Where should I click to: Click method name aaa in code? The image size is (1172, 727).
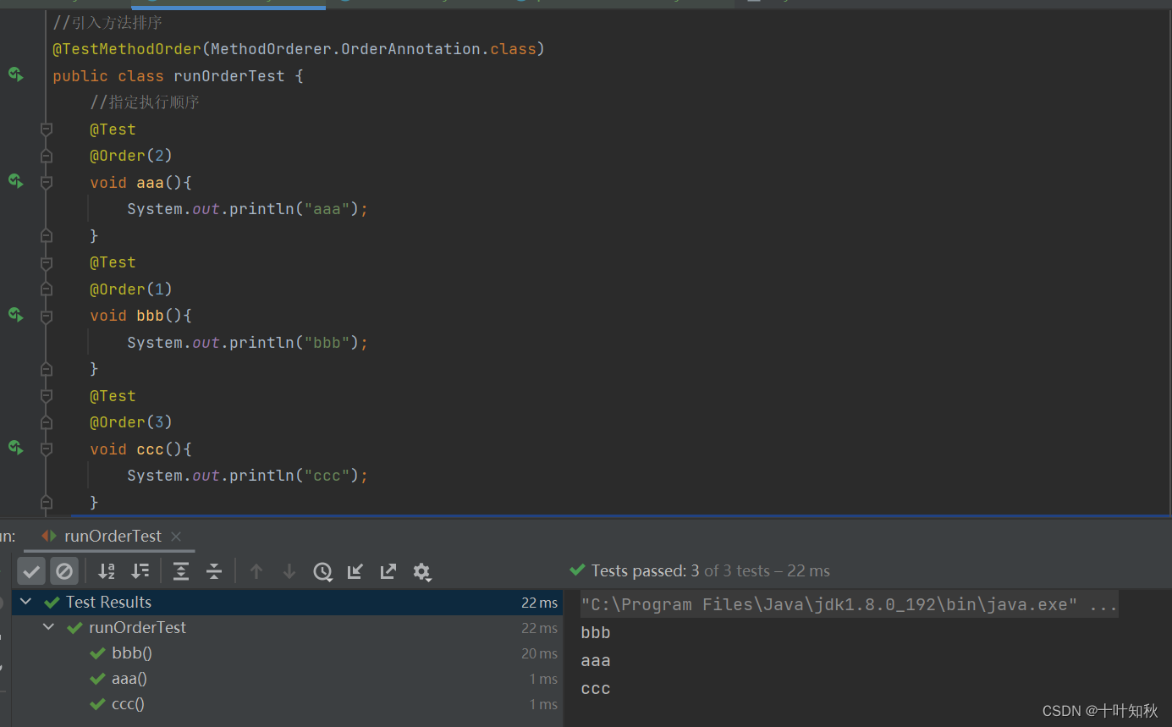pyautogui.click(x=150, y=183)
